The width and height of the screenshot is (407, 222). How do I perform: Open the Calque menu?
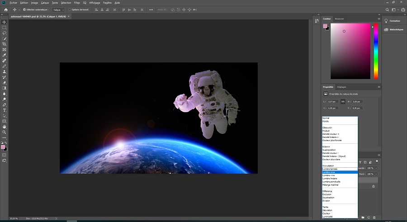tap(45, 3)
